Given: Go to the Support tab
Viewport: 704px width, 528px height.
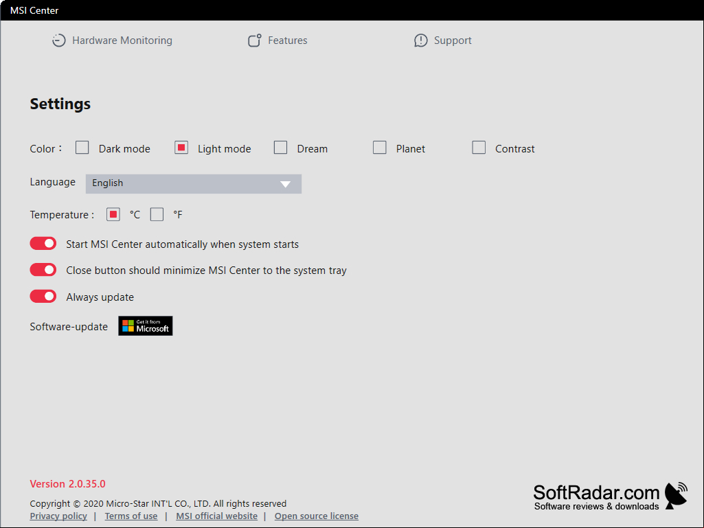Looking at the screenshot, I should point(443,41).
